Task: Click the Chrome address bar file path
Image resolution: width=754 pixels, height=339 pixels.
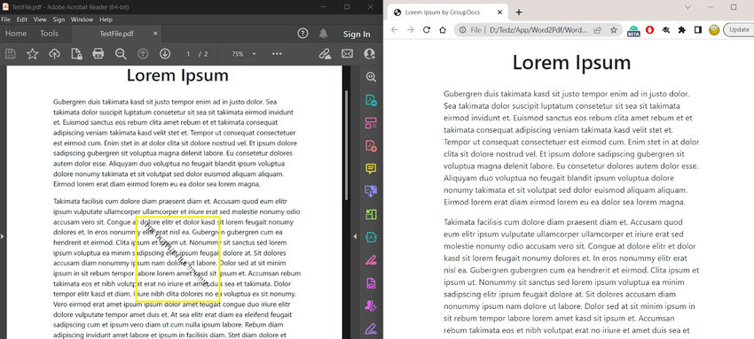Action: point(538,30)
